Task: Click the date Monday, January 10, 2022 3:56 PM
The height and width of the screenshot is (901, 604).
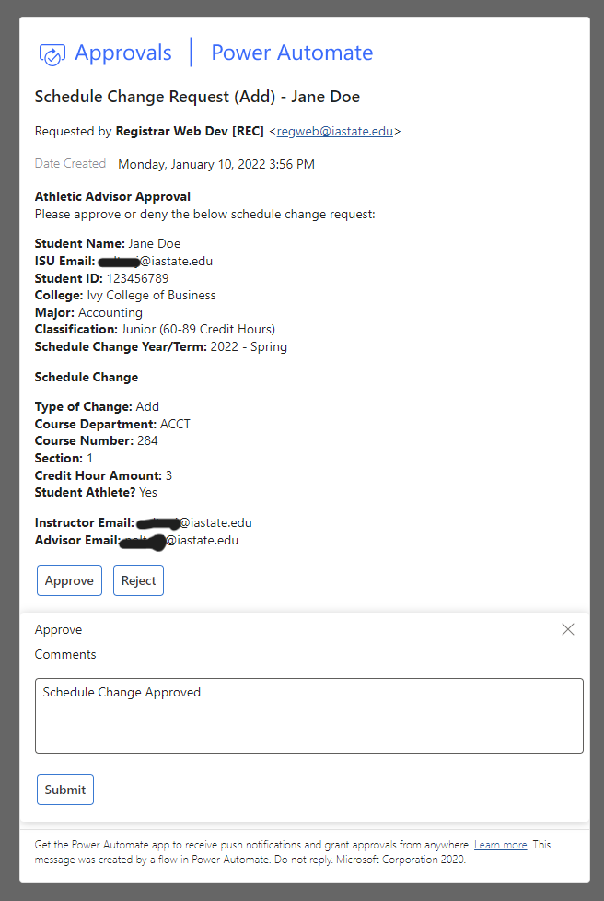Action: point(216,164)
